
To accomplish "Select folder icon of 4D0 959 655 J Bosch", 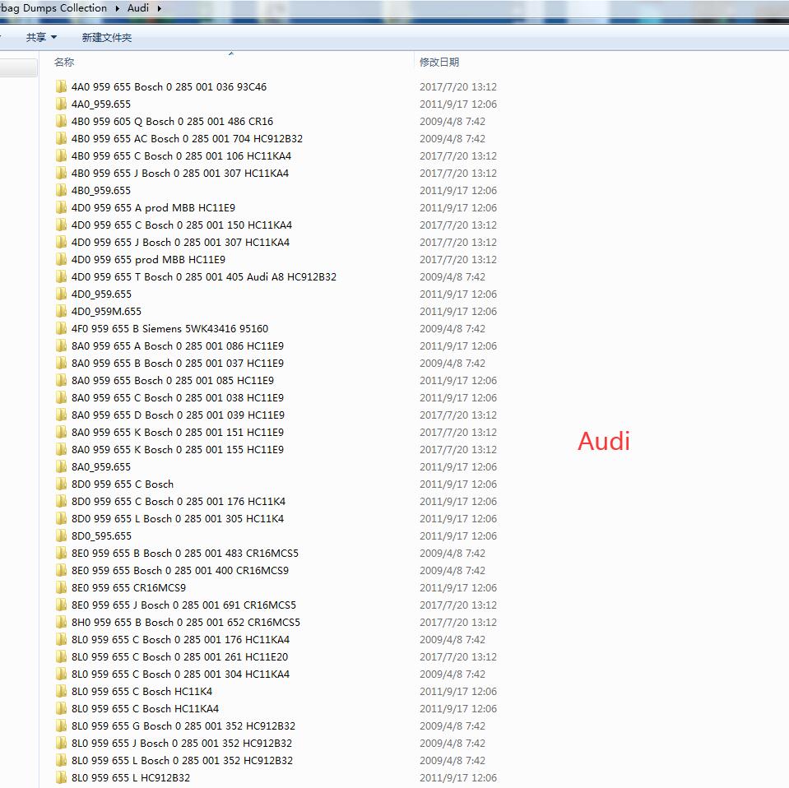I will coord(62,242).
